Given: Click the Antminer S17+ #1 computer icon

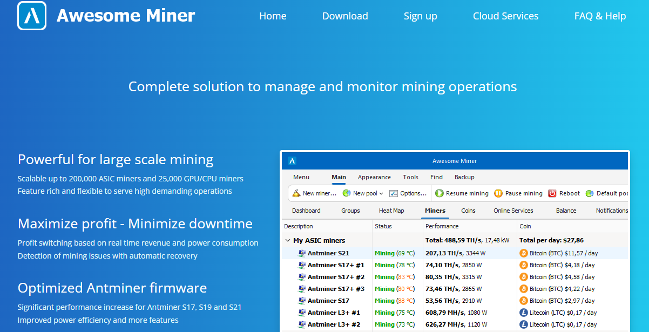Looking at the screenshot, I should point(302,265).
